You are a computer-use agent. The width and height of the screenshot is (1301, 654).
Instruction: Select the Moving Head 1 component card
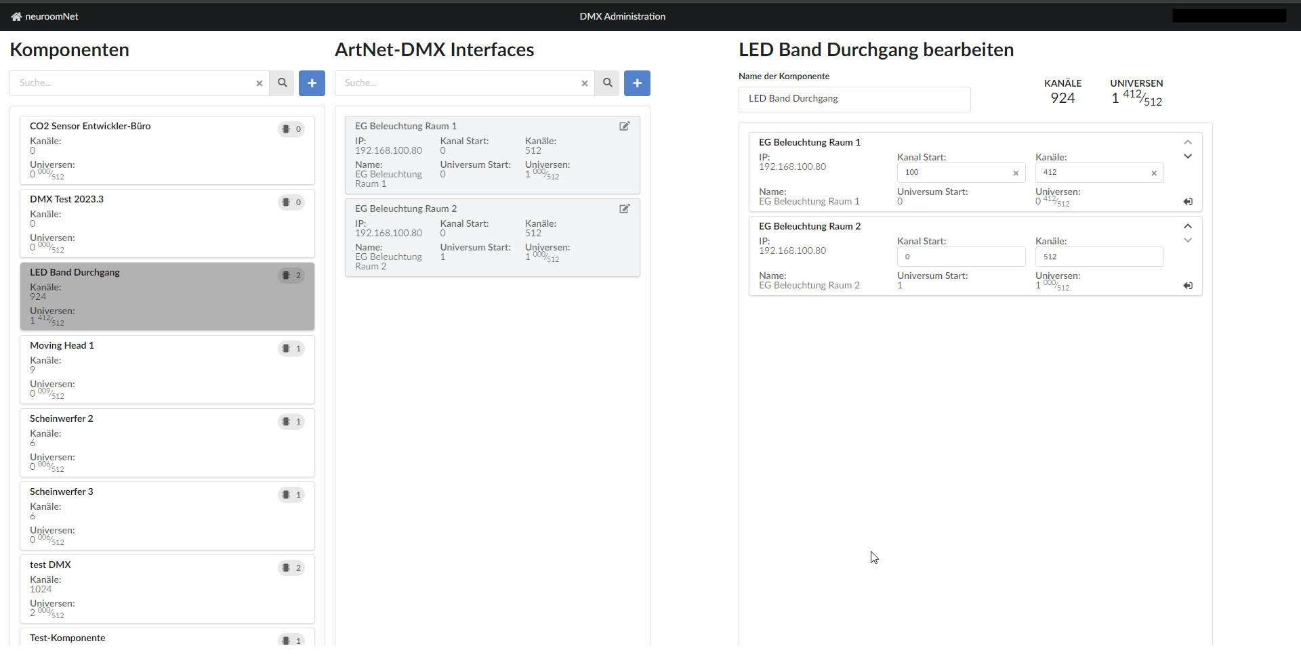point(167,369)
